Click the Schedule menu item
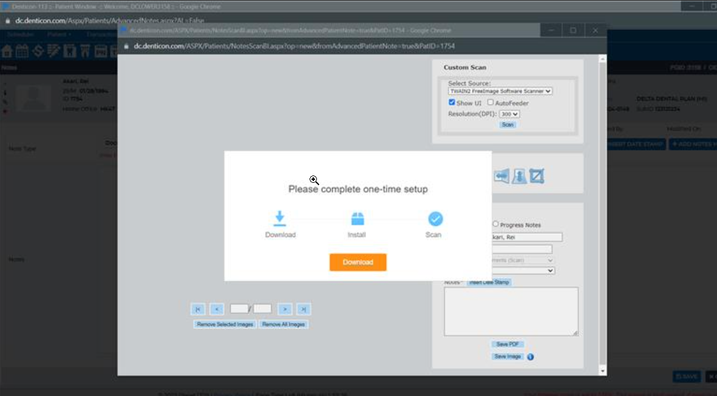The image size is (717, 396). point(20,34)
